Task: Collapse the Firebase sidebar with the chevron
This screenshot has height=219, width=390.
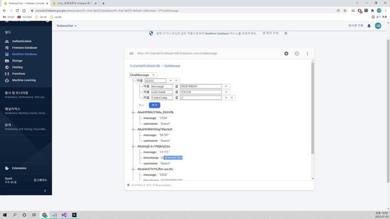Action: (x=45, y=190)
